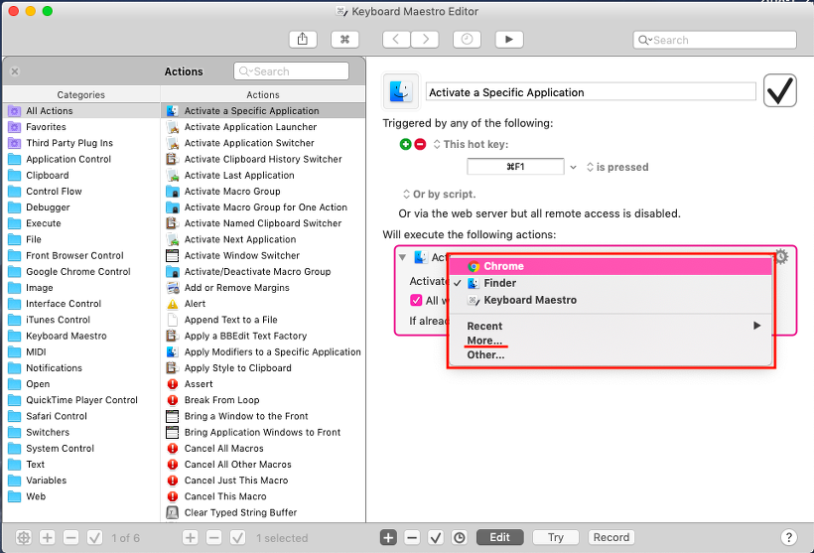Select Add or Remove Margins action
Viewport: 814px width, 553px height.
[263, 288]
